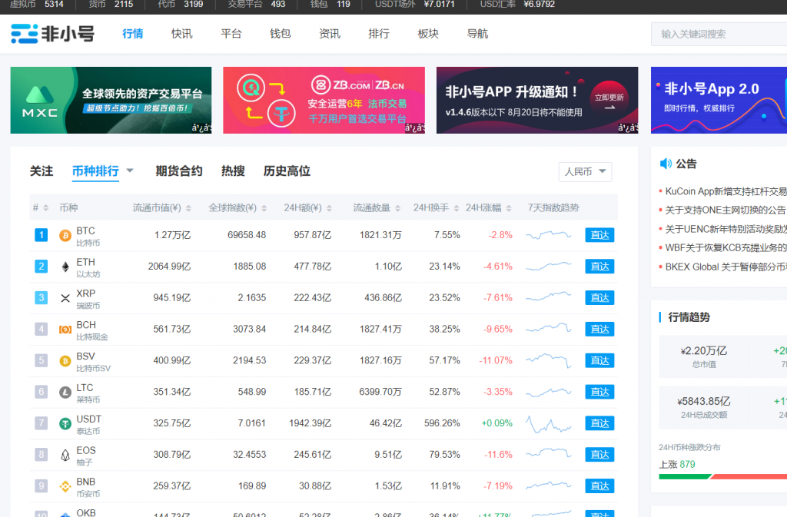The height and width of the screenshot is (517, 787).
Task: Sort by 24H额 column arrows
Action: [x=329, y=208]
